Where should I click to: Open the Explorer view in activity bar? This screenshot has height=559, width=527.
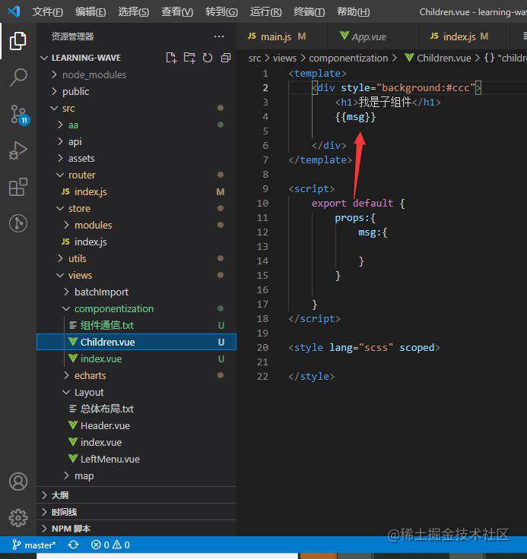17,41
